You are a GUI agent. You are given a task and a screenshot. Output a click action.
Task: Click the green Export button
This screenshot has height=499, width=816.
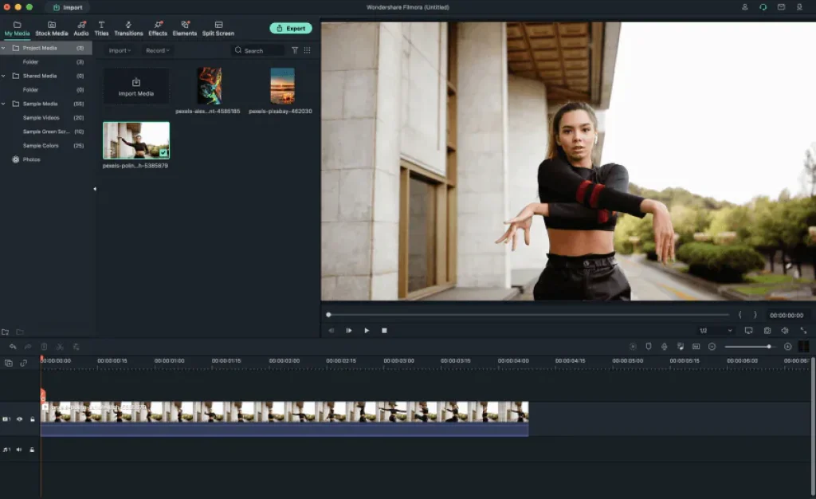(291, 28)
